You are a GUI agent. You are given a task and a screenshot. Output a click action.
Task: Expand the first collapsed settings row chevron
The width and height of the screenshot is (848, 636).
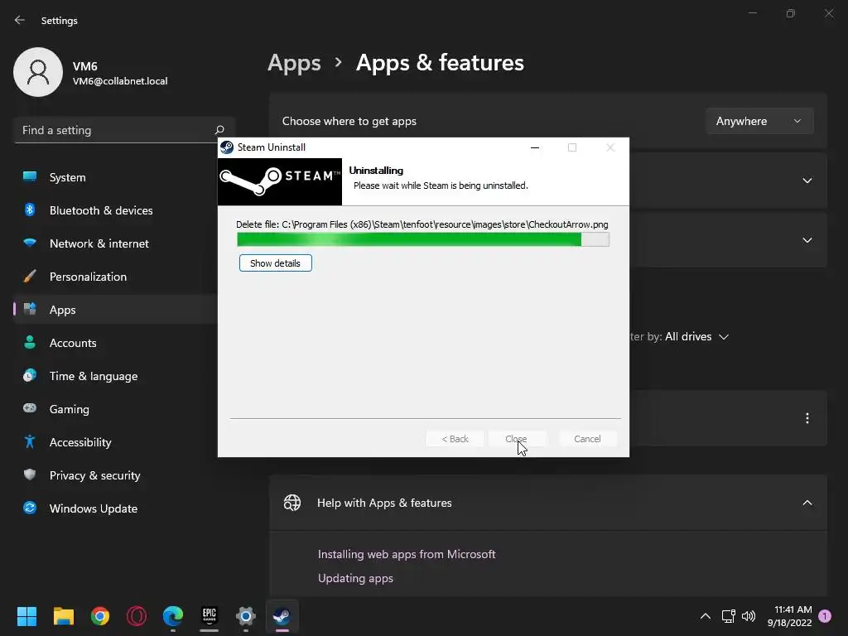tap(807, 181)
